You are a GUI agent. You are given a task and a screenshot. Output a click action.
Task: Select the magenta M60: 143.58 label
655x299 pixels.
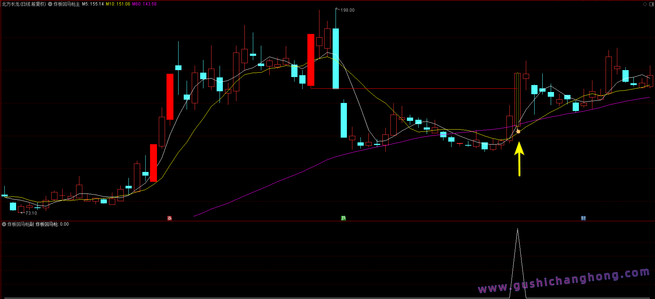[x=144, y=4]
